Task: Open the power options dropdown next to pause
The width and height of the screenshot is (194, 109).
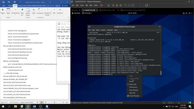Action: click(x=104, y=5)
